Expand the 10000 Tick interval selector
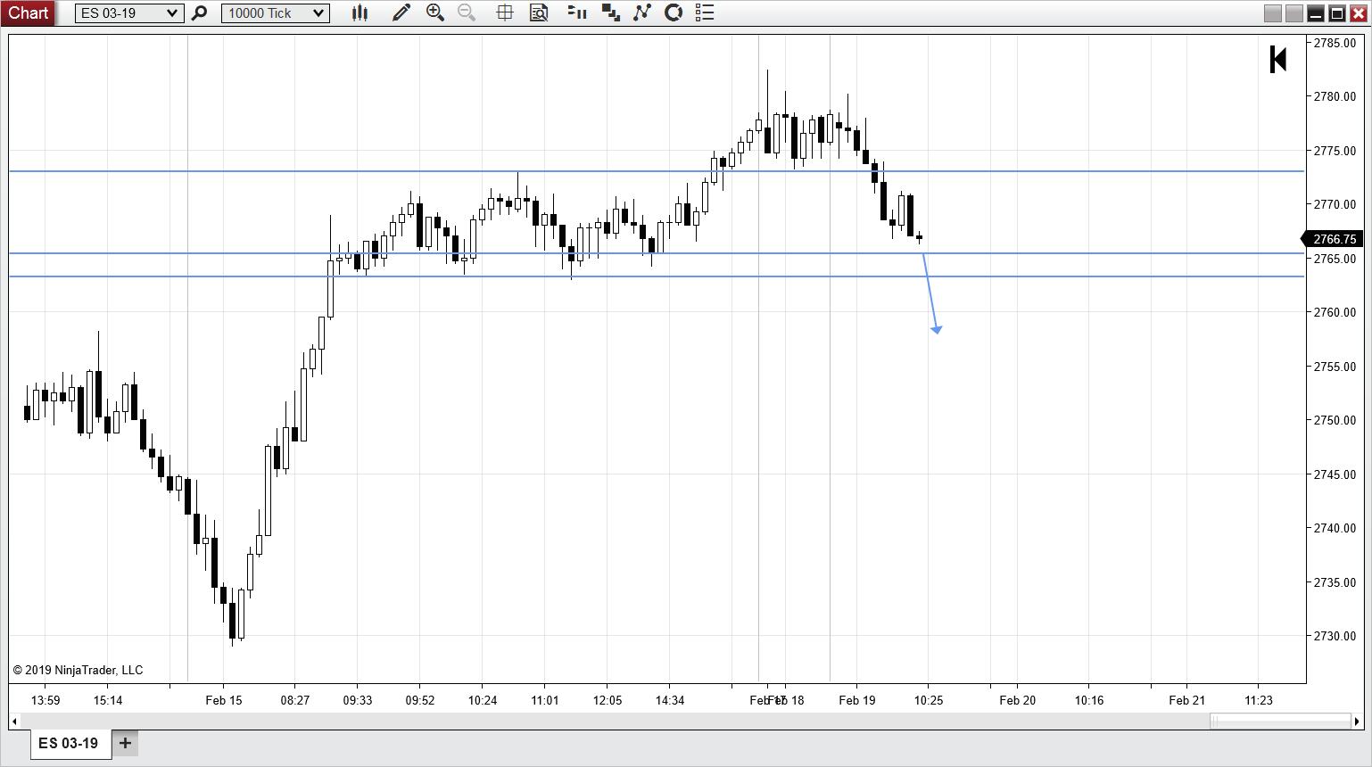1372x767 pixels. [x=276, y=13]
